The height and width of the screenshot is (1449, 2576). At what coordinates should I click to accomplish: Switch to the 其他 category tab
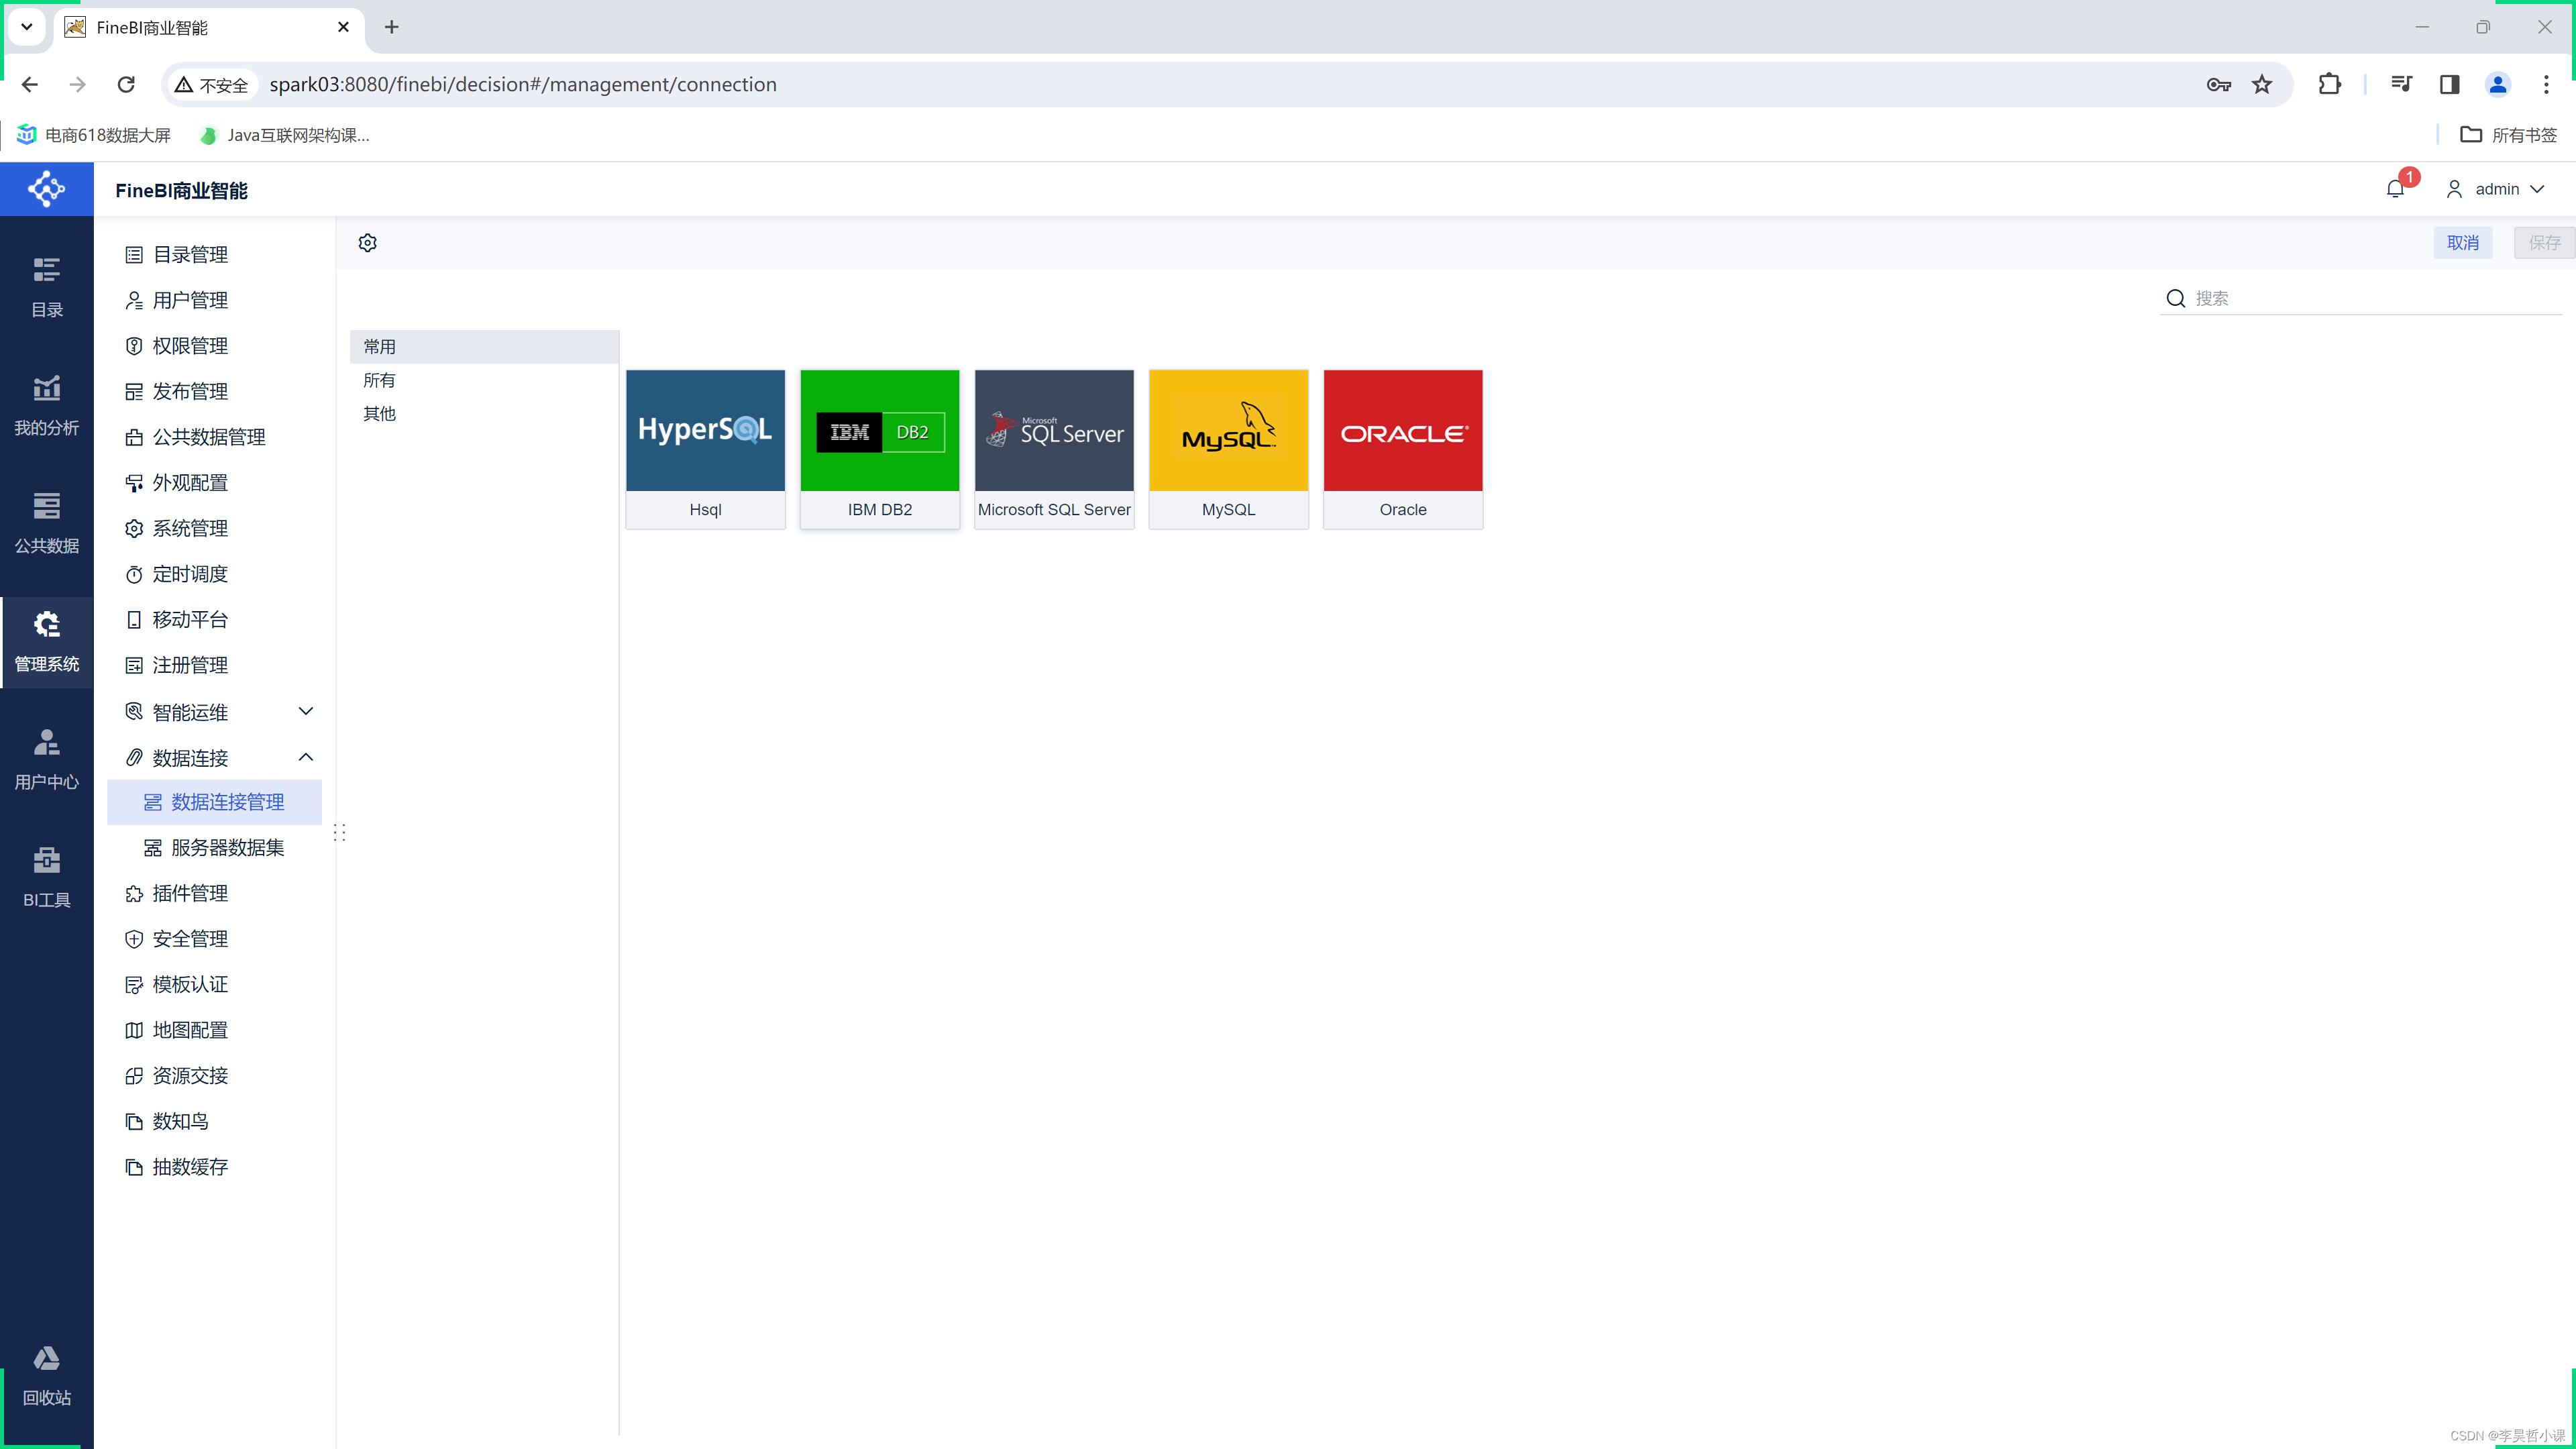379,414
